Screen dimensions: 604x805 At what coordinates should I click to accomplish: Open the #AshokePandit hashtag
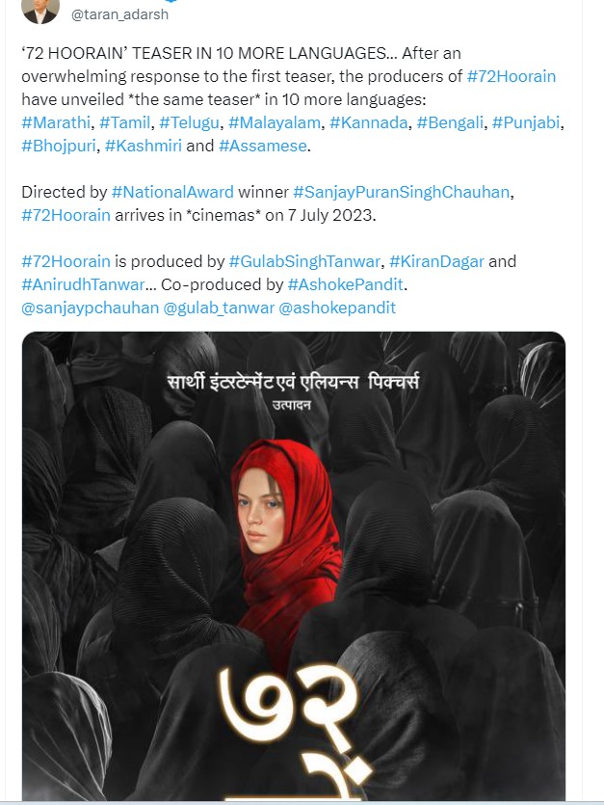[346, 284]
